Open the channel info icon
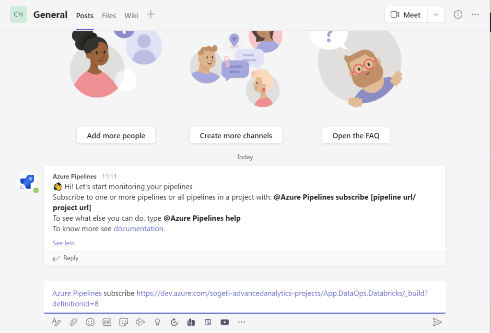Image resolution: width=491 pixels, height=333 pixels. pyautogui.click(x=458, y=14)
